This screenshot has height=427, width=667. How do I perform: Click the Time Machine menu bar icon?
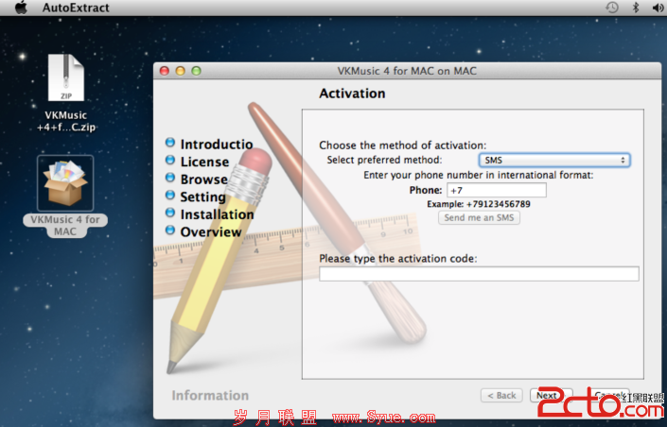coord(612,8)
